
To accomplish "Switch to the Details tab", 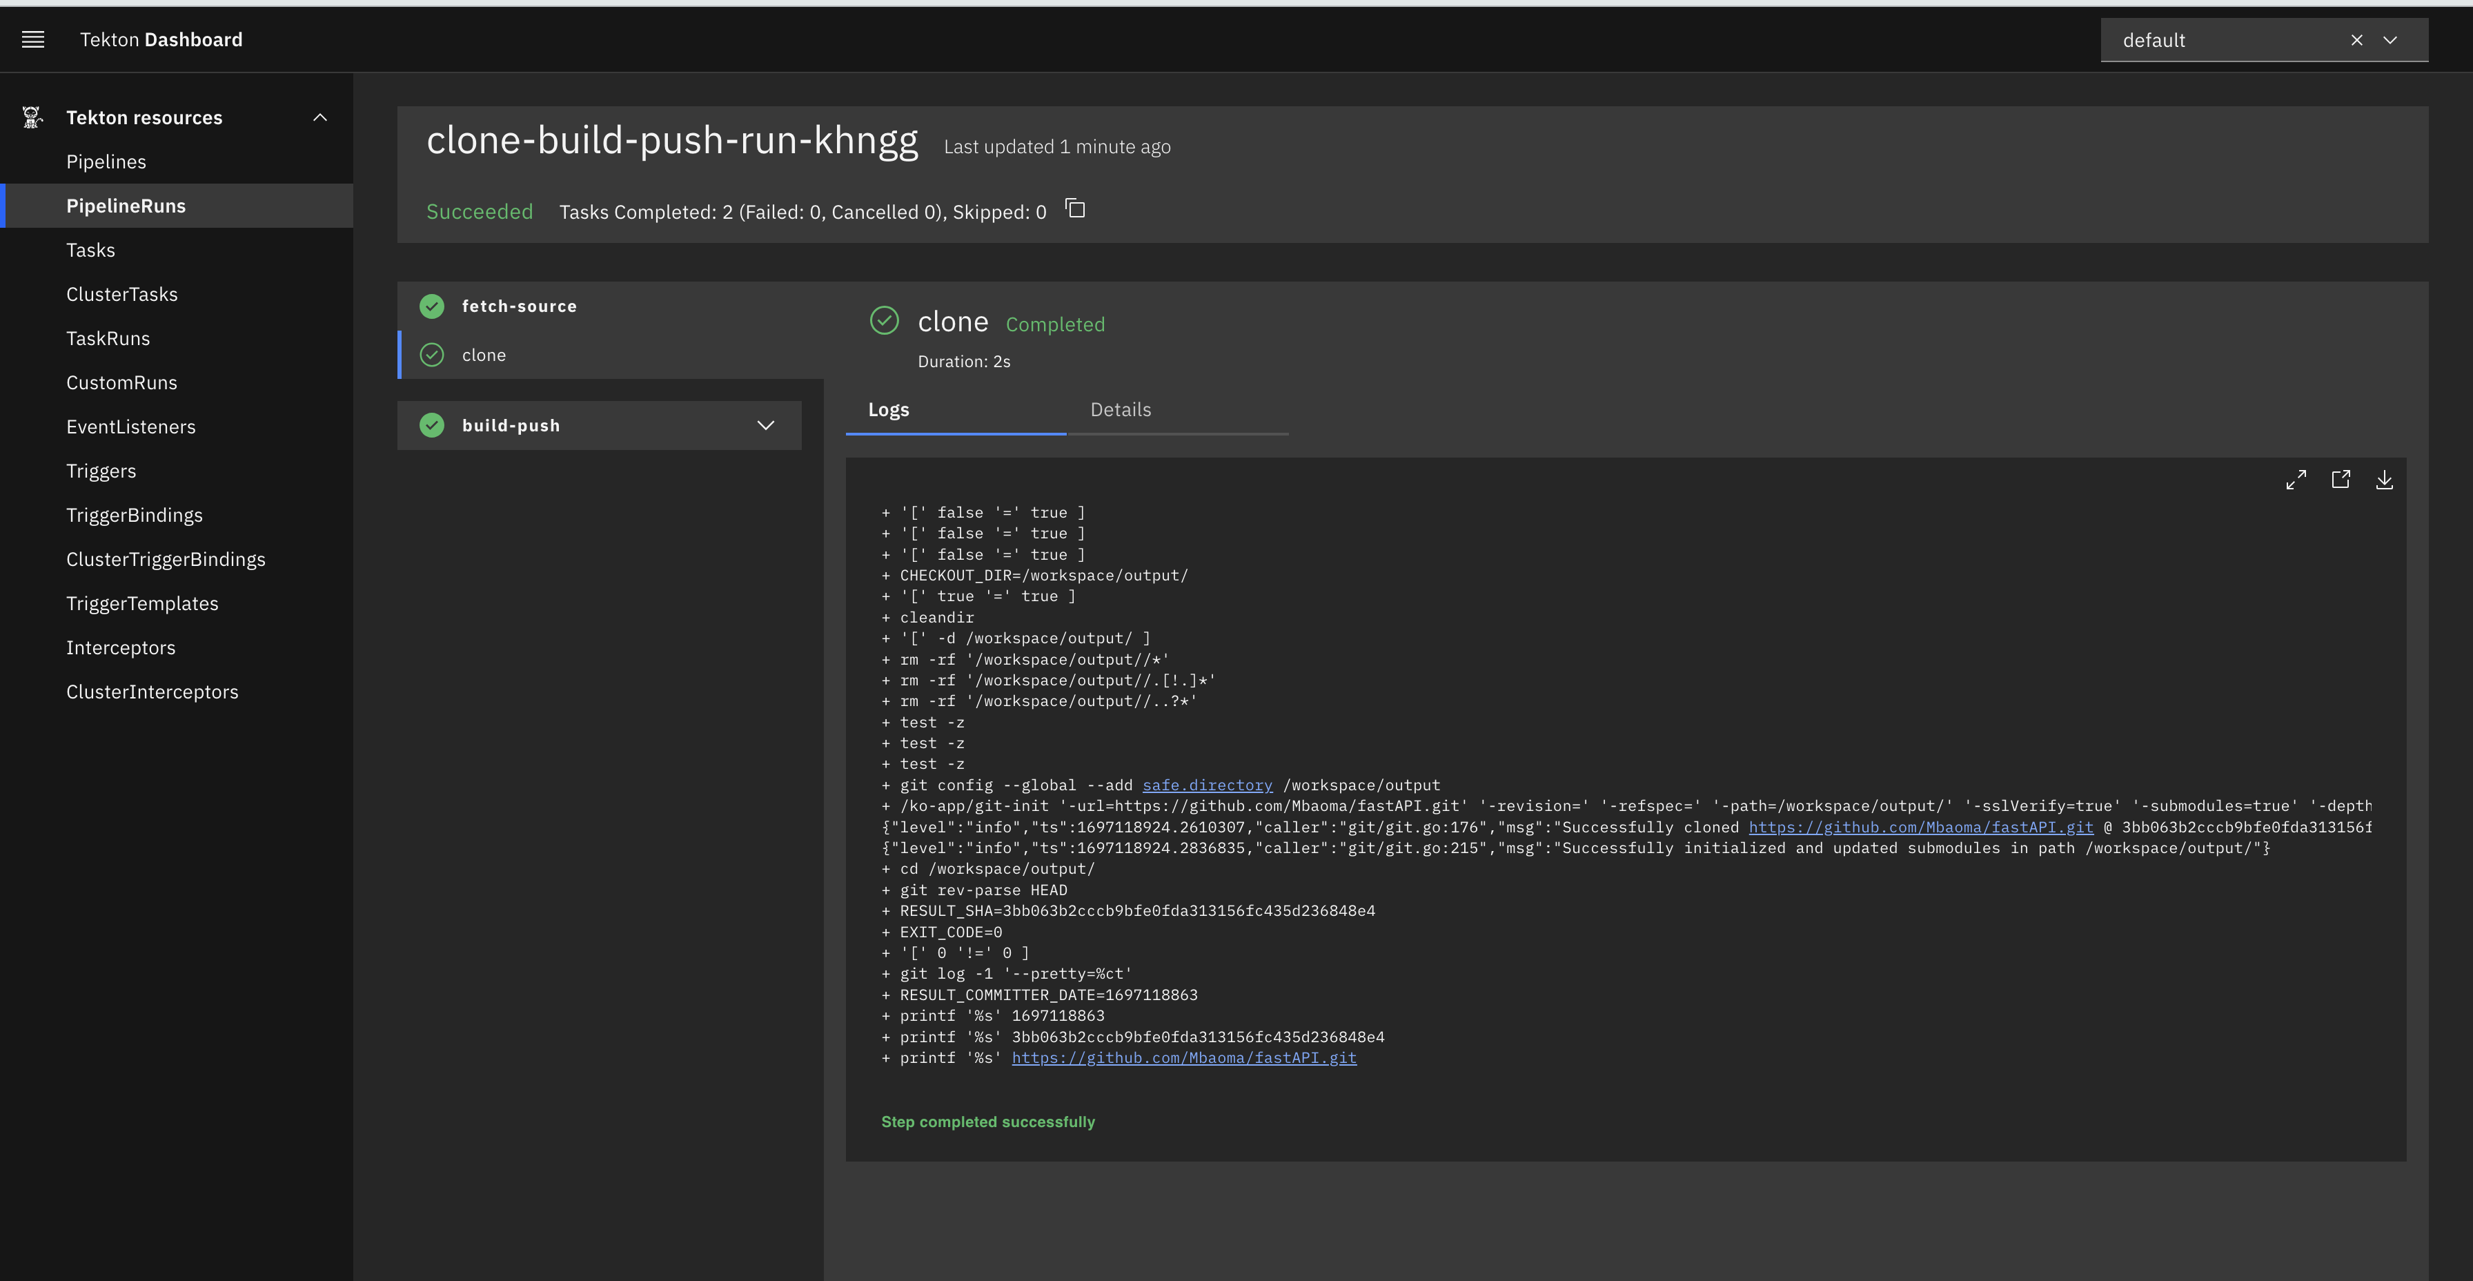I will [x=1121, y=409].
